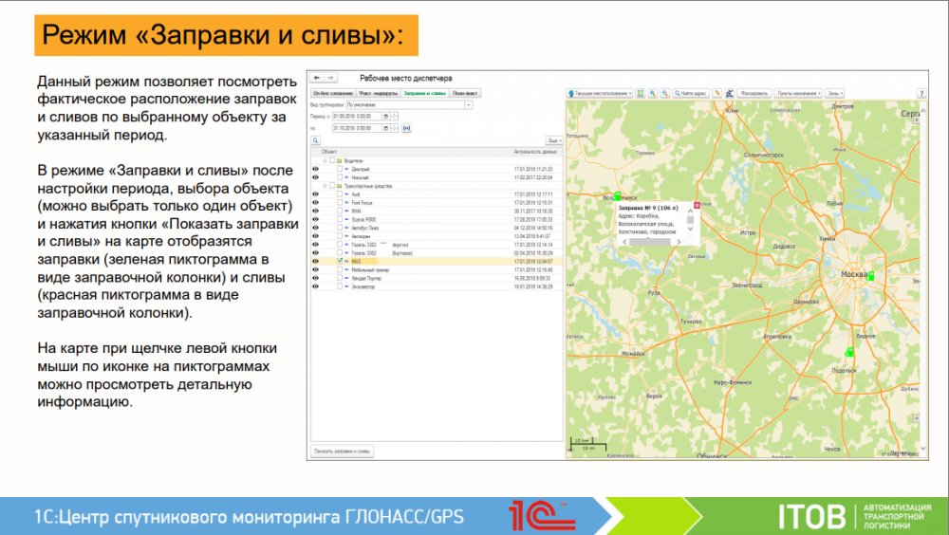Check the Ford Focus checkbox
Viewport: 949px width, 535px height.
coord(340,202)
